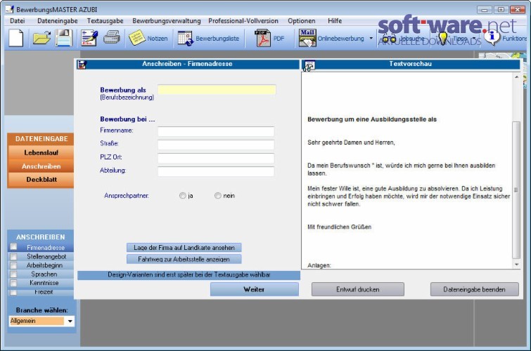Check the Freizeit checkbox
The image size is (531, 351).
coord(13,292)
